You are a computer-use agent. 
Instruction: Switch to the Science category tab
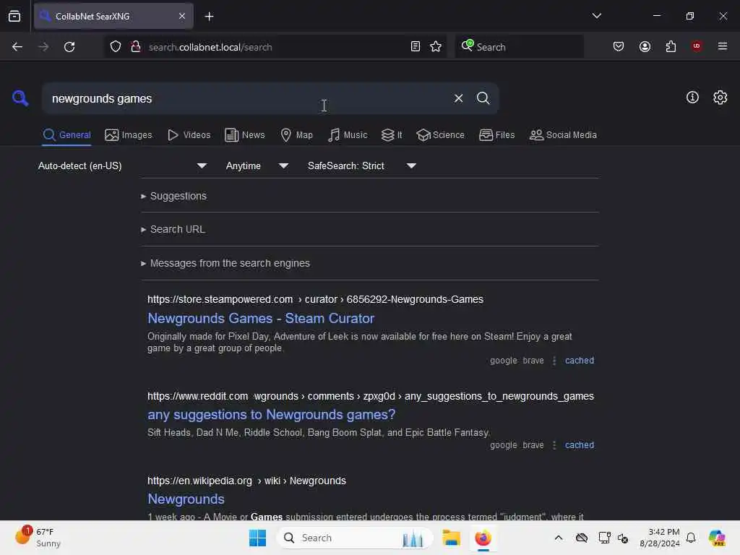point(440,135)
